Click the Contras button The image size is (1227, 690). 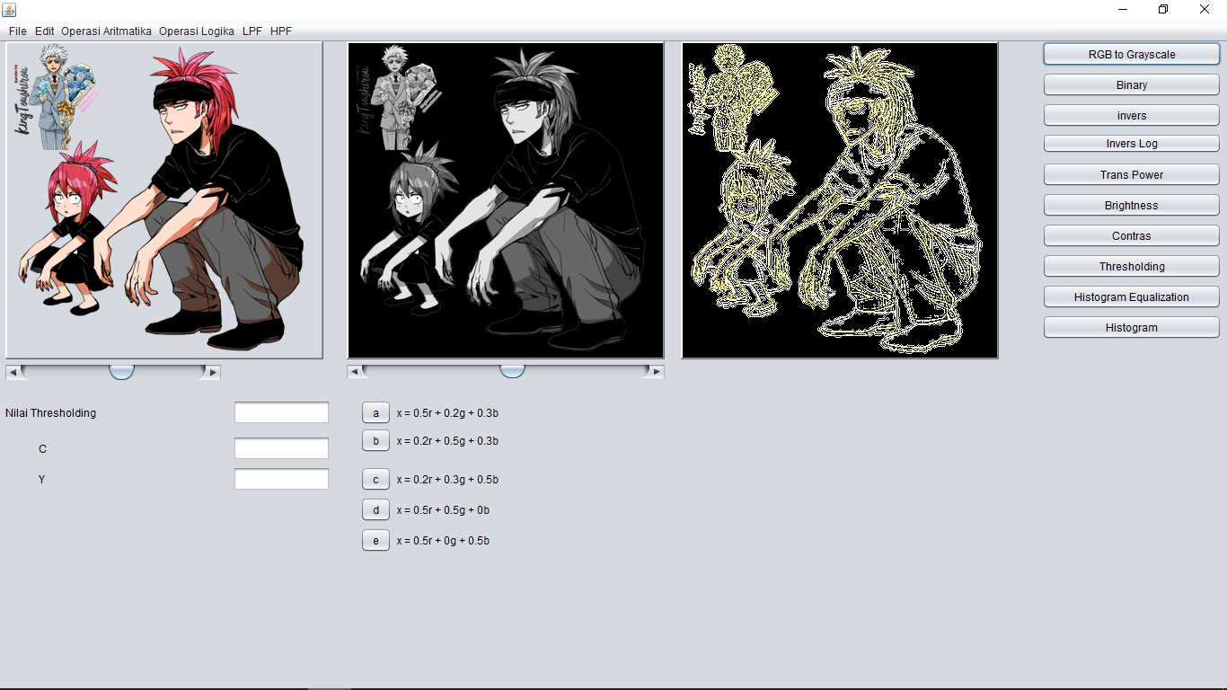[1132, 235]
